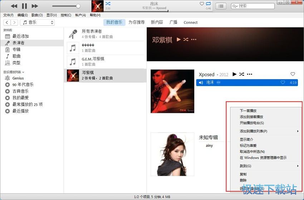Love the now playing song heart icon
Screen dimensions: 304x200
pyautogui.click(x=202, y=4)
